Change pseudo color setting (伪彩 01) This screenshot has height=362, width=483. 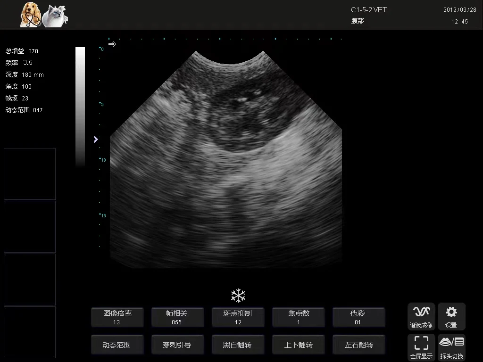click(x=358, y=317)
